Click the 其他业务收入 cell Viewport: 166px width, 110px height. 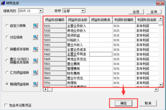click(x=78, y=31)
